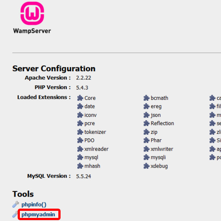221x221 pixels.
Task: Click the date extension name
Action: (90, 107)
